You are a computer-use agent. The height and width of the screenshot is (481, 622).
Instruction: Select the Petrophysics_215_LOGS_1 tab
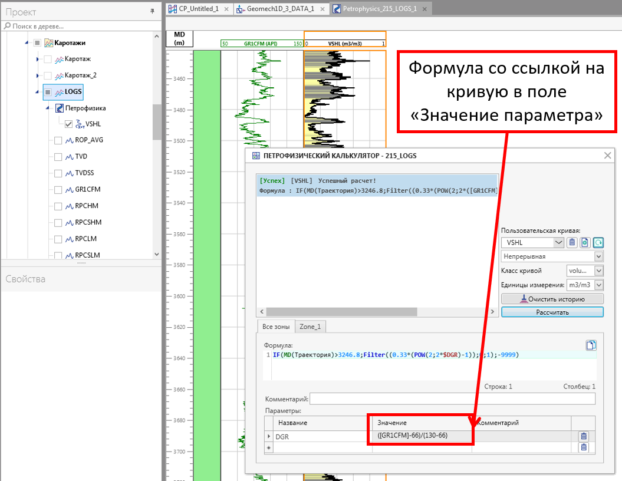[x=380, y=9]
